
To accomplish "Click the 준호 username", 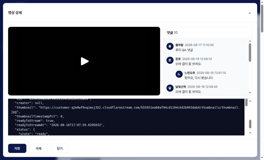I will [x=178, y=59].
